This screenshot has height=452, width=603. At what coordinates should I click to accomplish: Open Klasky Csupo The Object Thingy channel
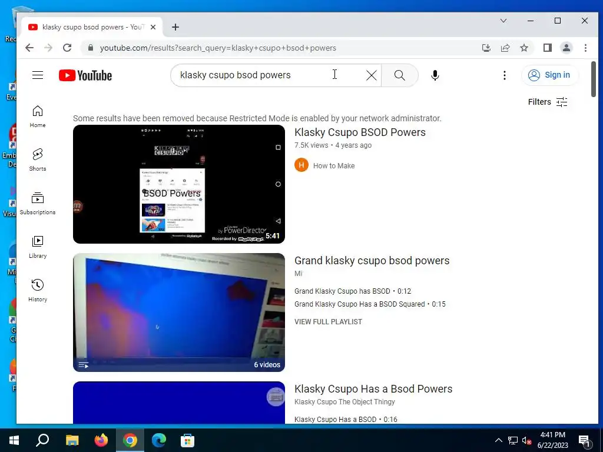pyautogui.click(x=344, y=401)
